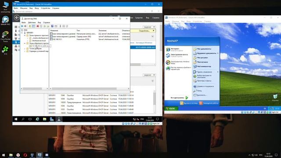Open Справка menu in DNS Manager
Image resolution: width=281 pixels, height=158 pixels.
[47, 22]
